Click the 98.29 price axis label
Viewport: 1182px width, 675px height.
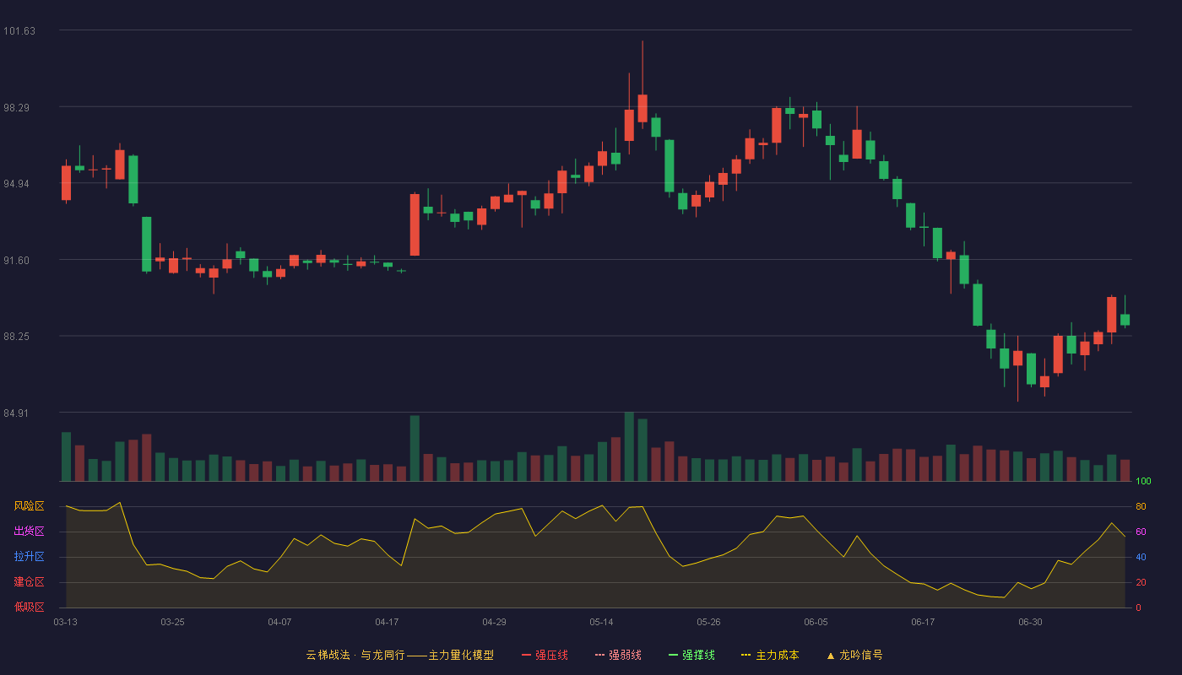[x=17, y=108]
